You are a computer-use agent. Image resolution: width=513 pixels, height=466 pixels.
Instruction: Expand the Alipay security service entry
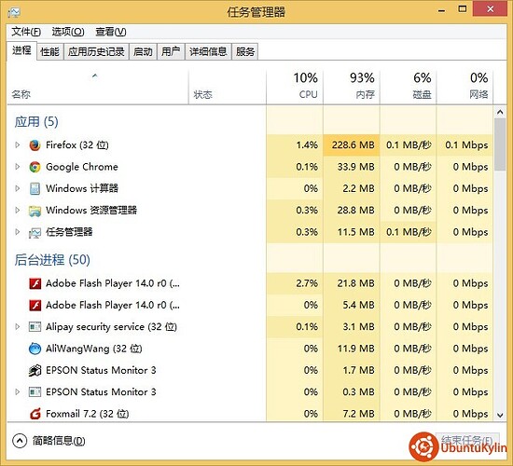(18, 326)
